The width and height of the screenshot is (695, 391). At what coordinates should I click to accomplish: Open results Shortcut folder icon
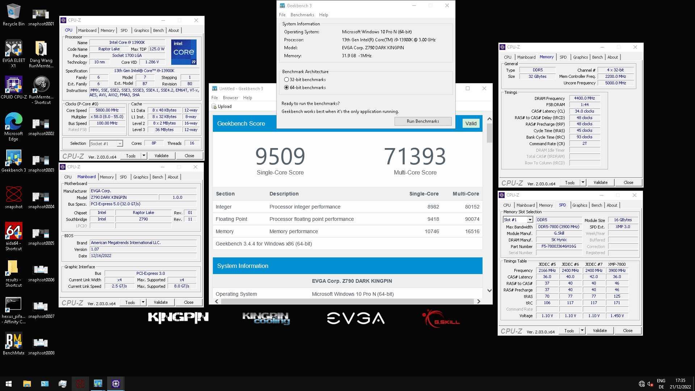coord(14,273)
